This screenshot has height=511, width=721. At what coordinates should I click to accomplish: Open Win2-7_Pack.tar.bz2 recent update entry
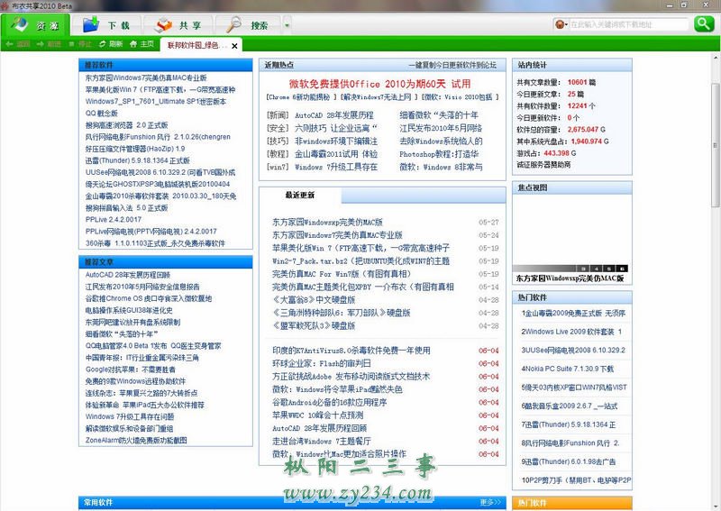click(x=361, y=260)
